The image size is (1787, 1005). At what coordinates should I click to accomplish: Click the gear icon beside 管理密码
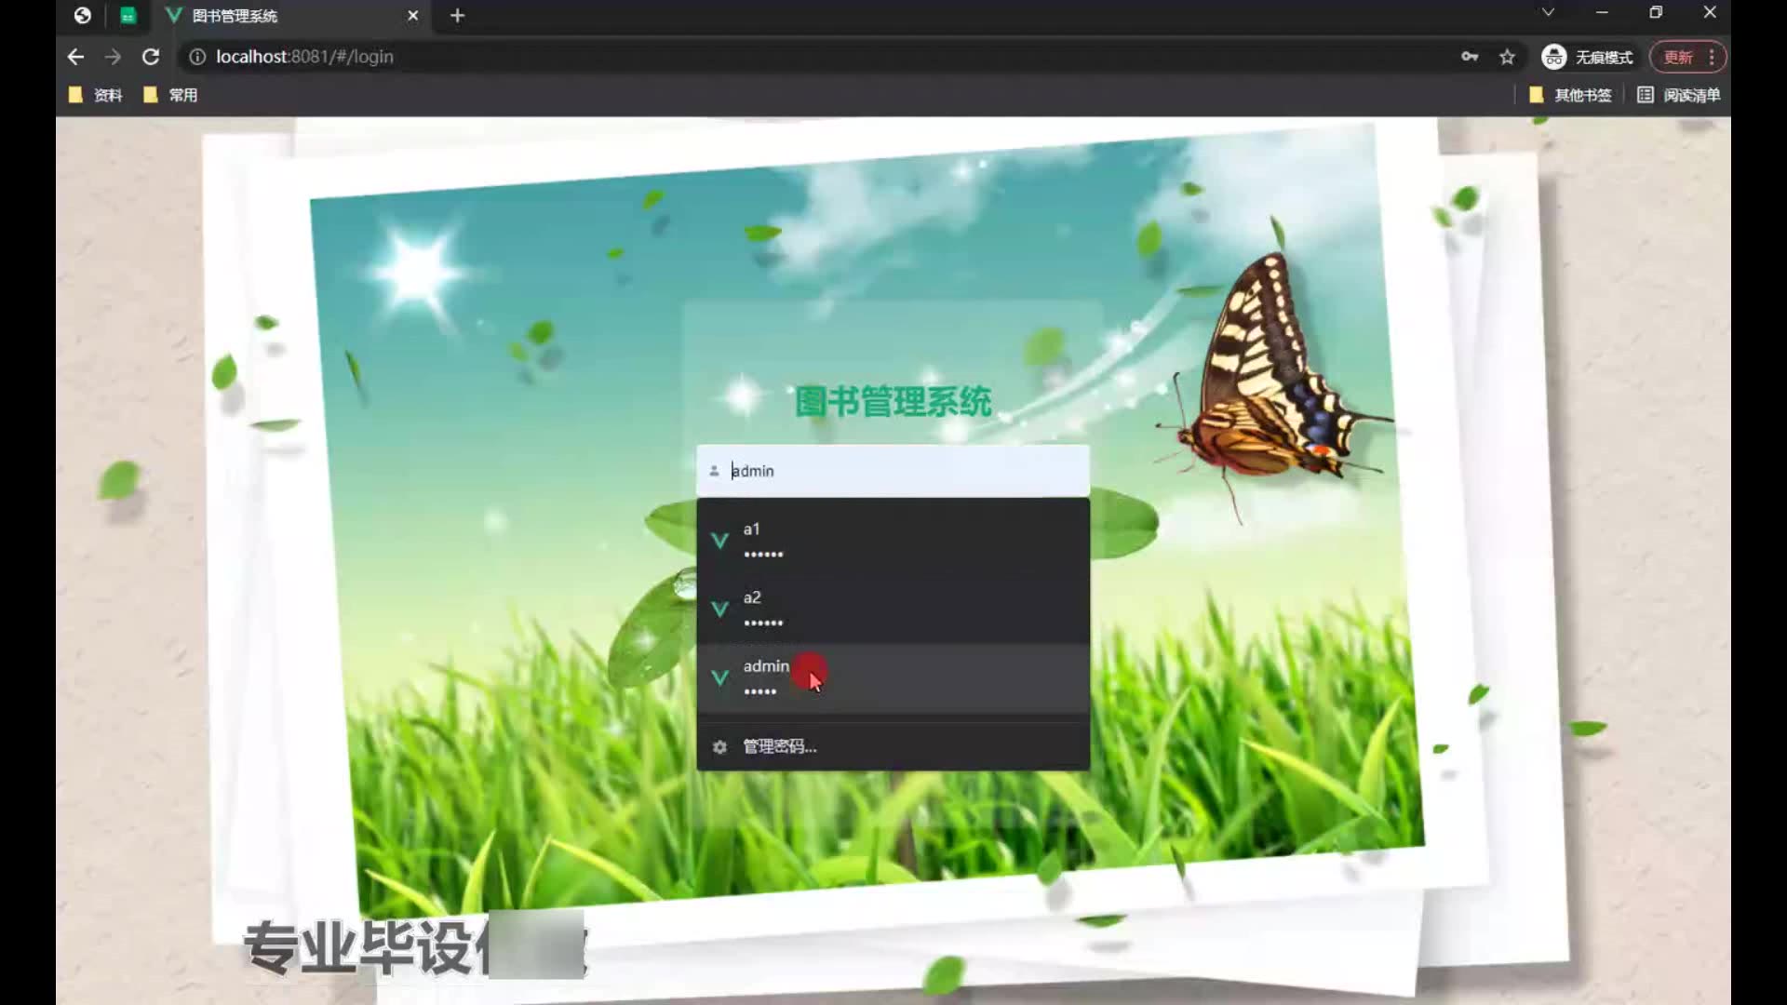(719, 746)
